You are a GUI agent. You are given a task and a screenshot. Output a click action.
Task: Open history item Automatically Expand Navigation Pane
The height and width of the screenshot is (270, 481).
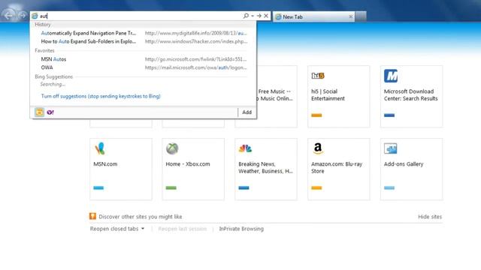pos(89,33)
